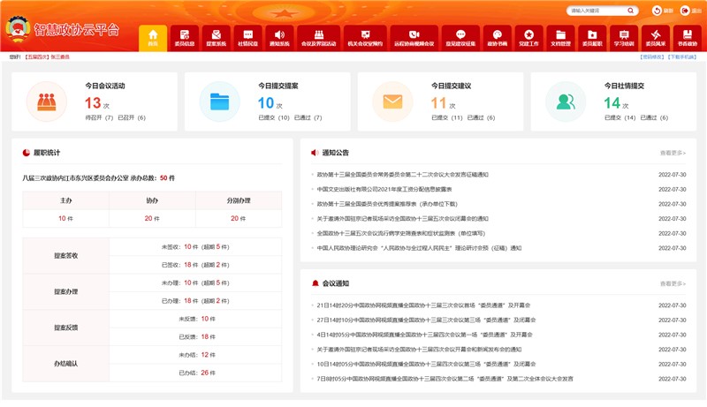Click the 已办结: 26 件 row
Viewport: 707px width, 407px height.
click(x=195, y=373)
